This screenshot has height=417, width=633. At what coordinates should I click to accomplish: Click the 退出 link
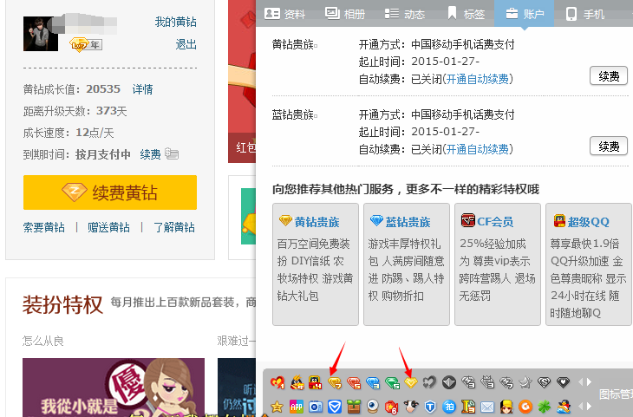click(x=186, y=44)
